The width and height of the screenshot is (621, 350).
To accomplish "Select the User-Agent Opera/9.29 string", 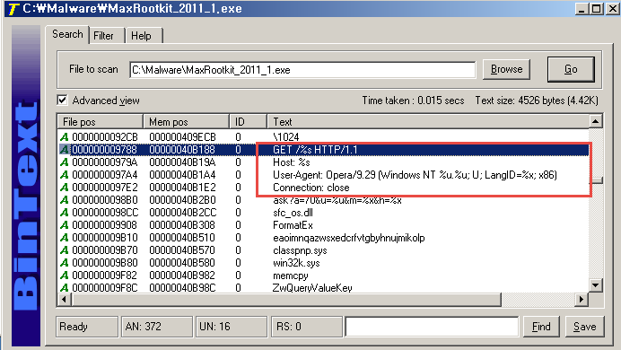I will tap(415, 175).
